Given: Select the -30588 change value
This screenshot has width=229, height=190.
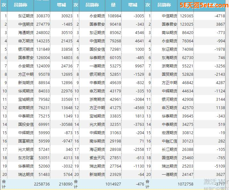Looking at the screenshot, I should (66, 125).
